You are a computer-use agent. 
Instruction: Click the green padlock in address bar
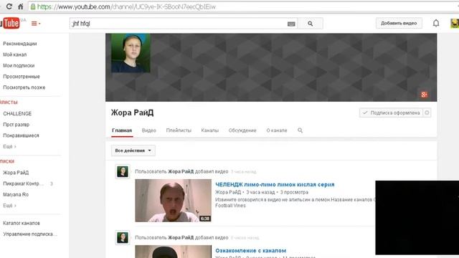pyautogui.click(x=33, y=6)
